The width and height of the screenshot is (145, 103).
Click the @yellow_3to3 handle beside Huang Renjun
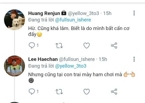tap(84, 13)
